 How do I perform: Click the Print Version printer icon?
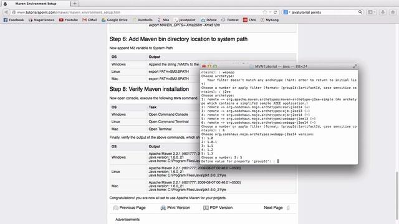(x=163, y=208)
